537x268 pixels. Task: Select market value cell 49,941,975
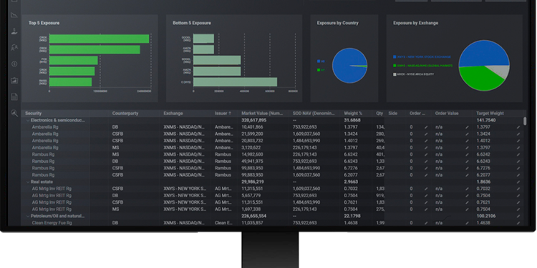253,162
